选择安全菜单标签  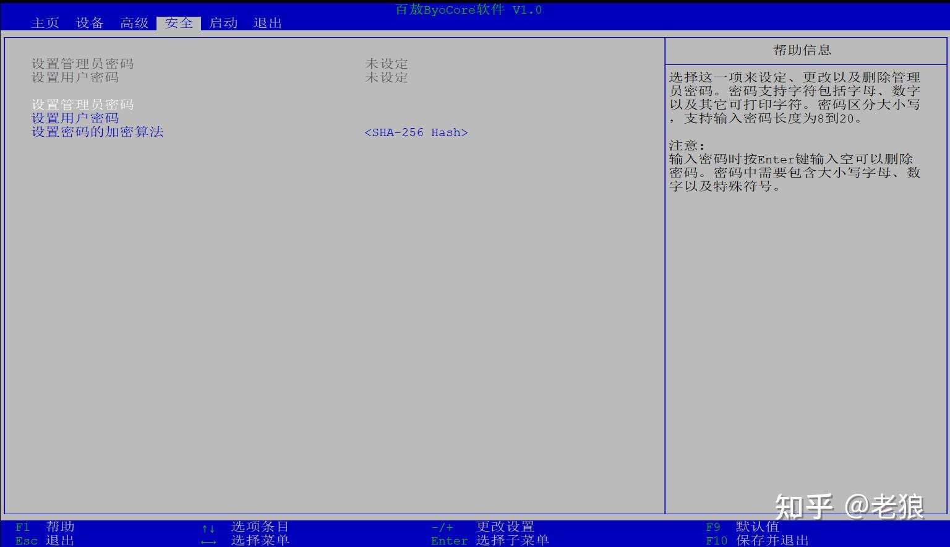click(178, 23)
